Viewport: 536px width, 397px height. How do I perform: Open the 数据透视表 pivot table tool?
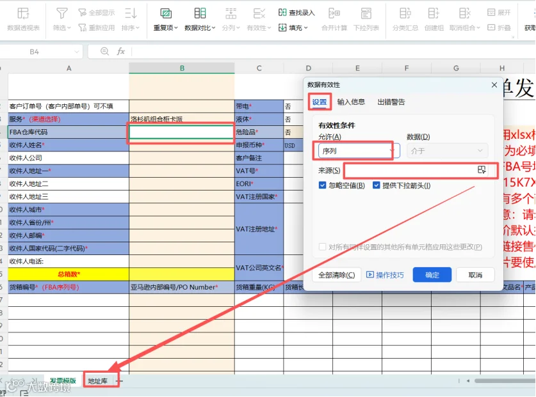point(23,19)
